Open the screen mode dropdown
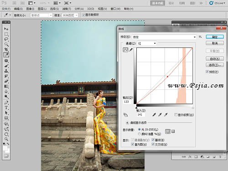 (x=67, y=3)
